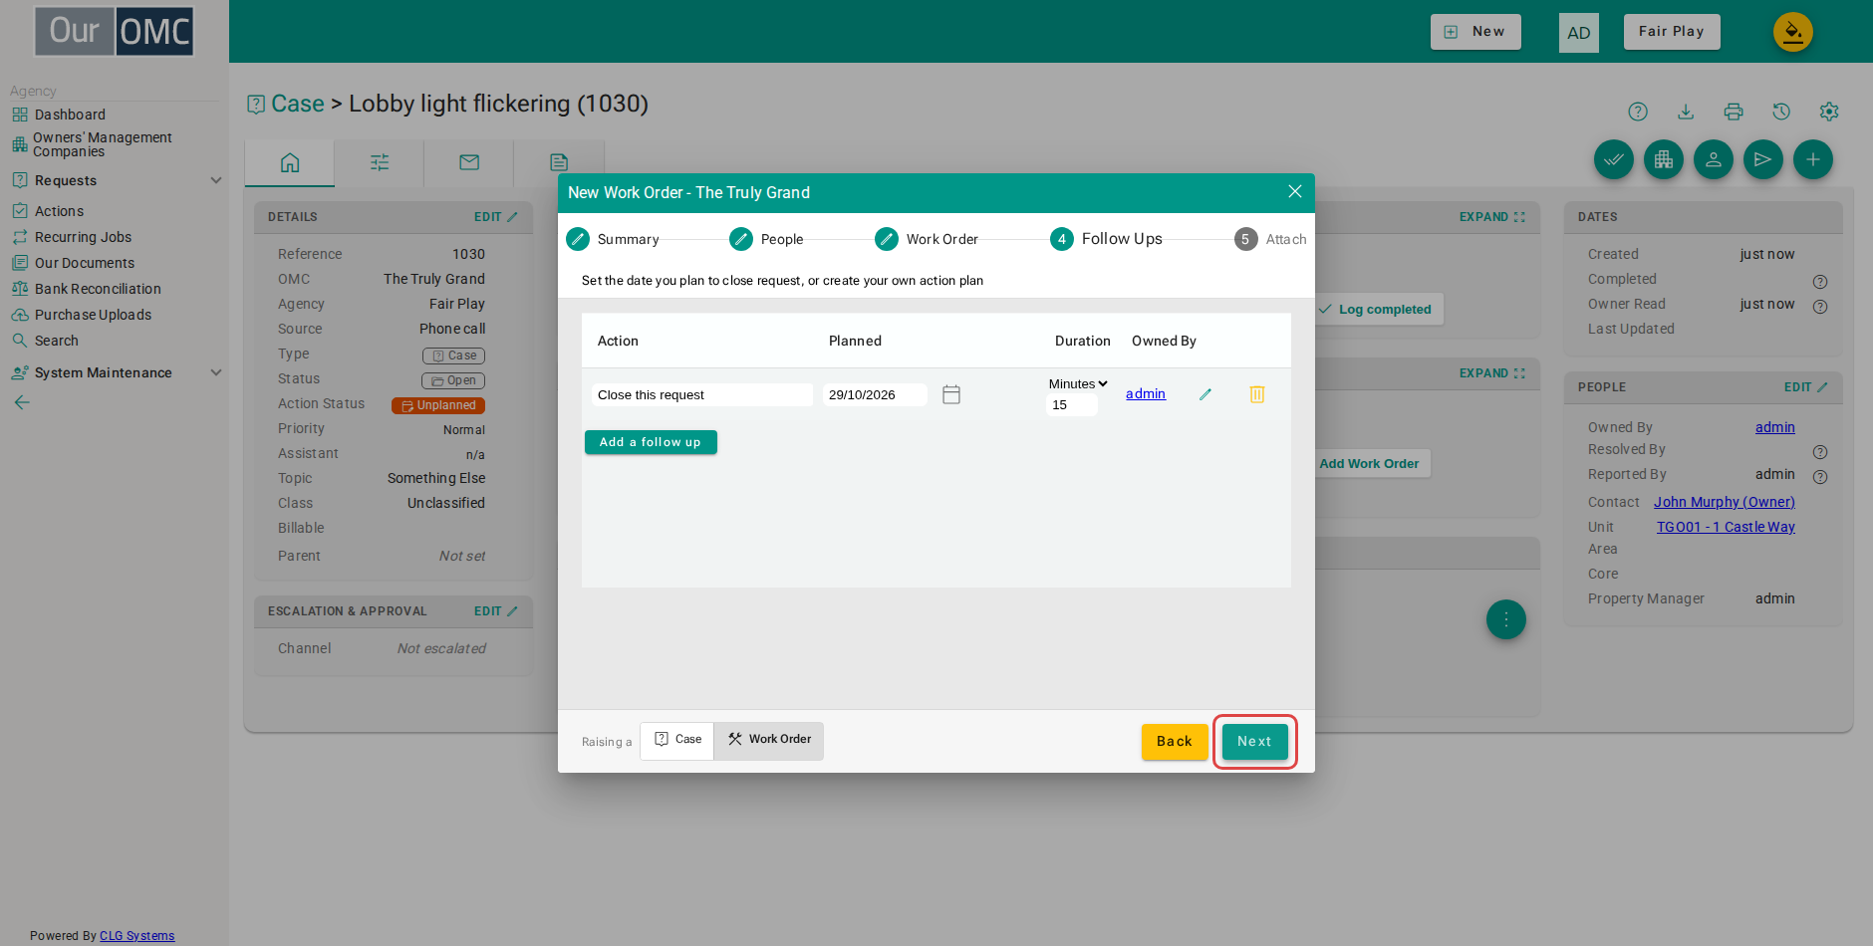Image resolution: width=1873 pixels, height=946 pixels.
Task: Add a follow up action
Action: pos(651,442)
